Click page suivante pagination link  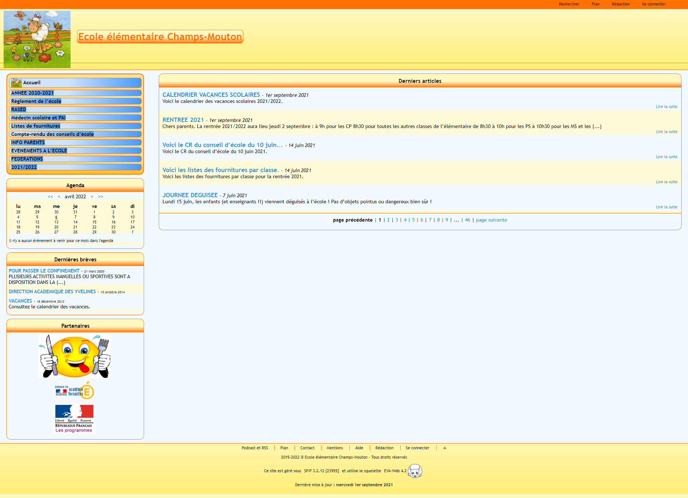[x=491, y=220]
